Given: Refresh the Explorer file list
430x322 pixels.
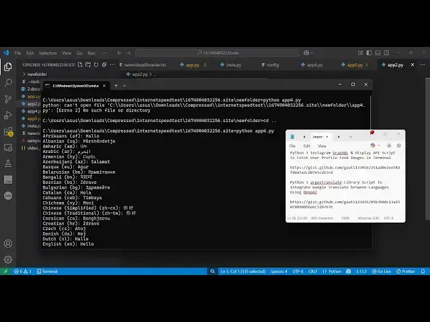Looking at the screenshot, I should [x=96, y=65].
